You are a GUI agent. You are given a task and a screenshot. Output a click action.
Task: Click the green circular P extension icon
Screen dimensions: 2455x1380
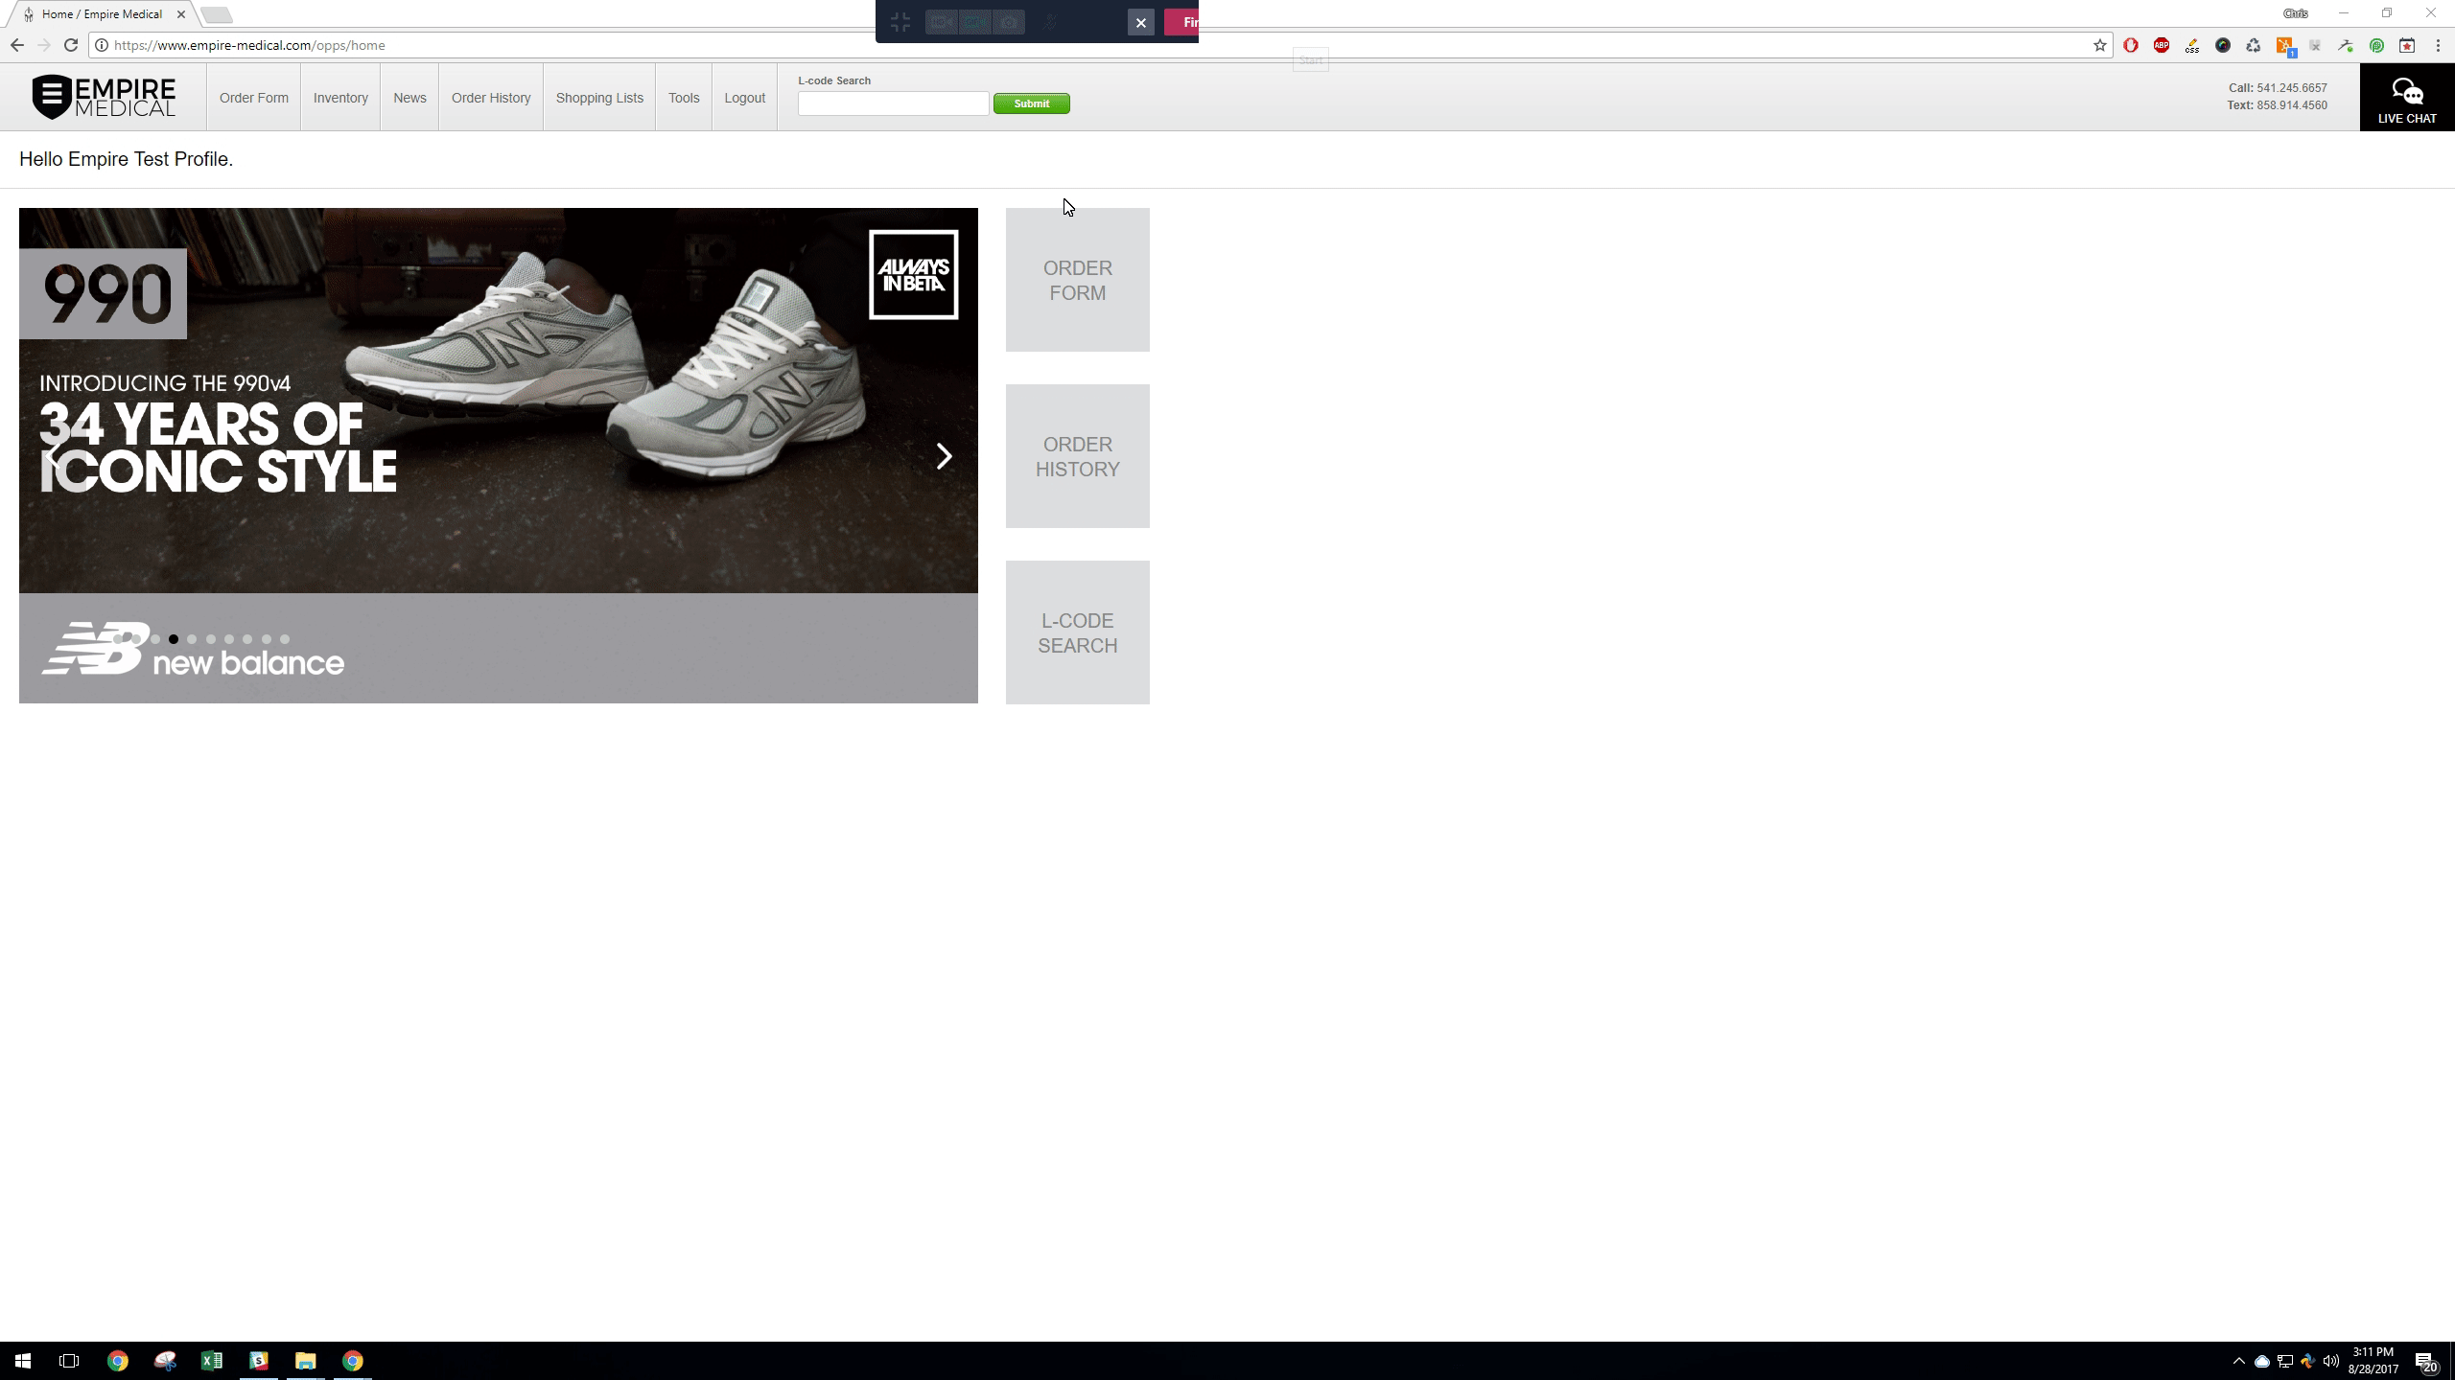click(2376, 45)
